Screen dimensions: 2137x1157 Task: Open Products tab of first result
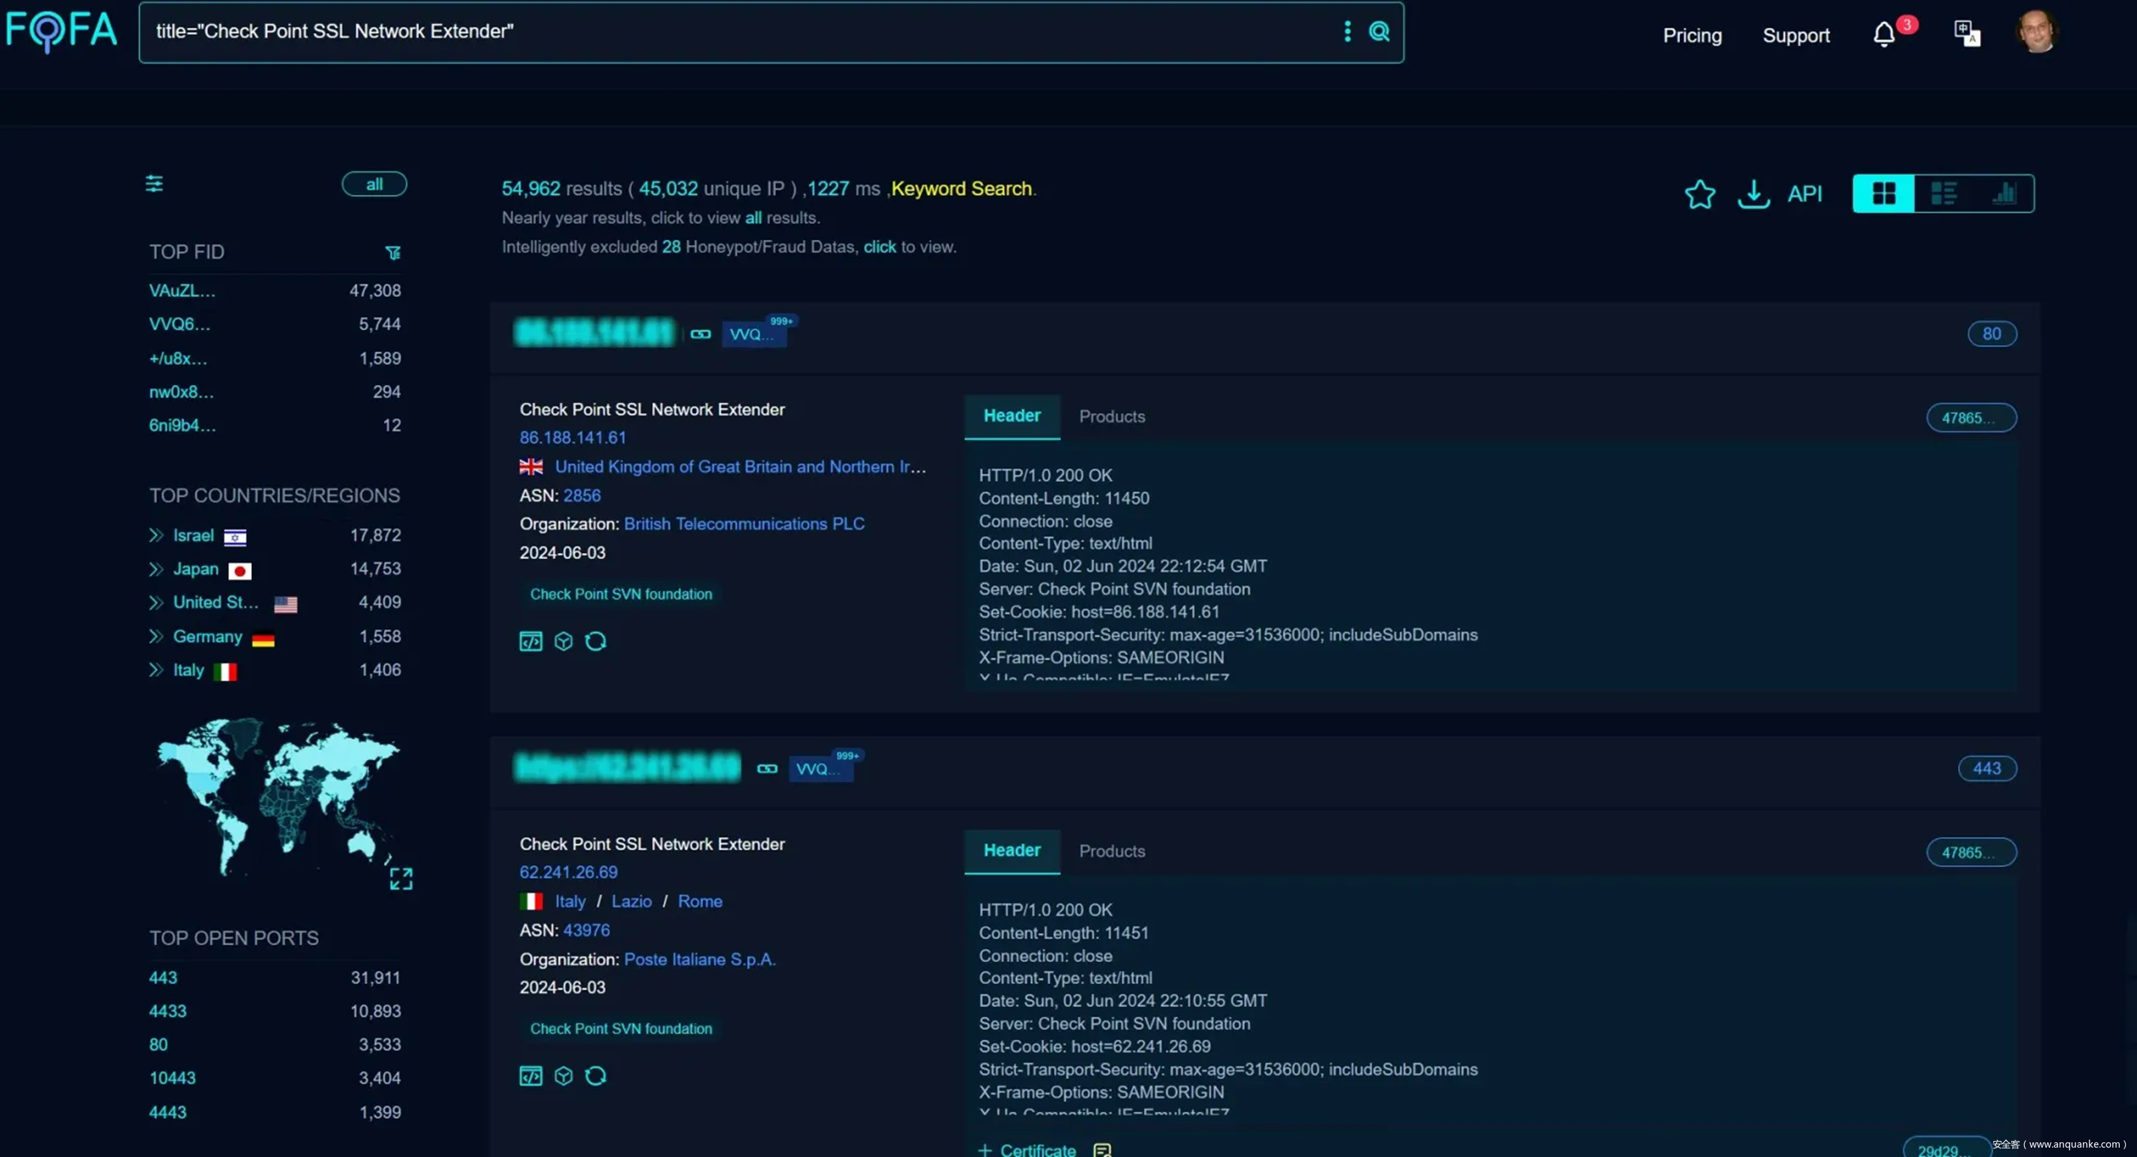1112,416
